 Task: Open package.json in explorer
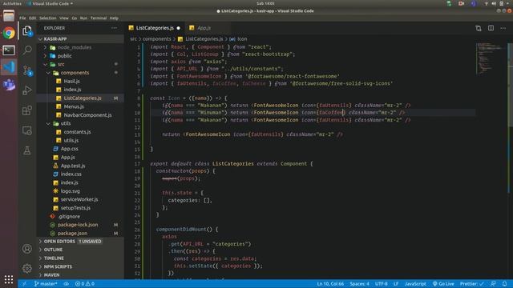pyautogui.click(x=72, y=233)
